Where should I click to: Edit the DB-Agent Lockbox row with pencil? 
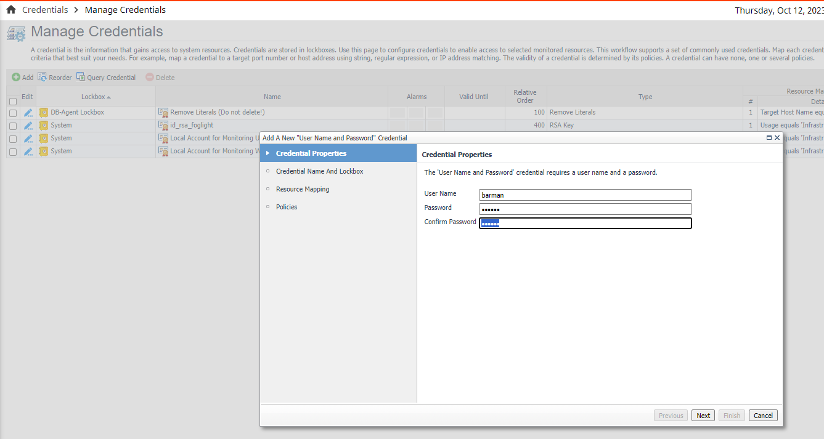[x=28, y=113]
